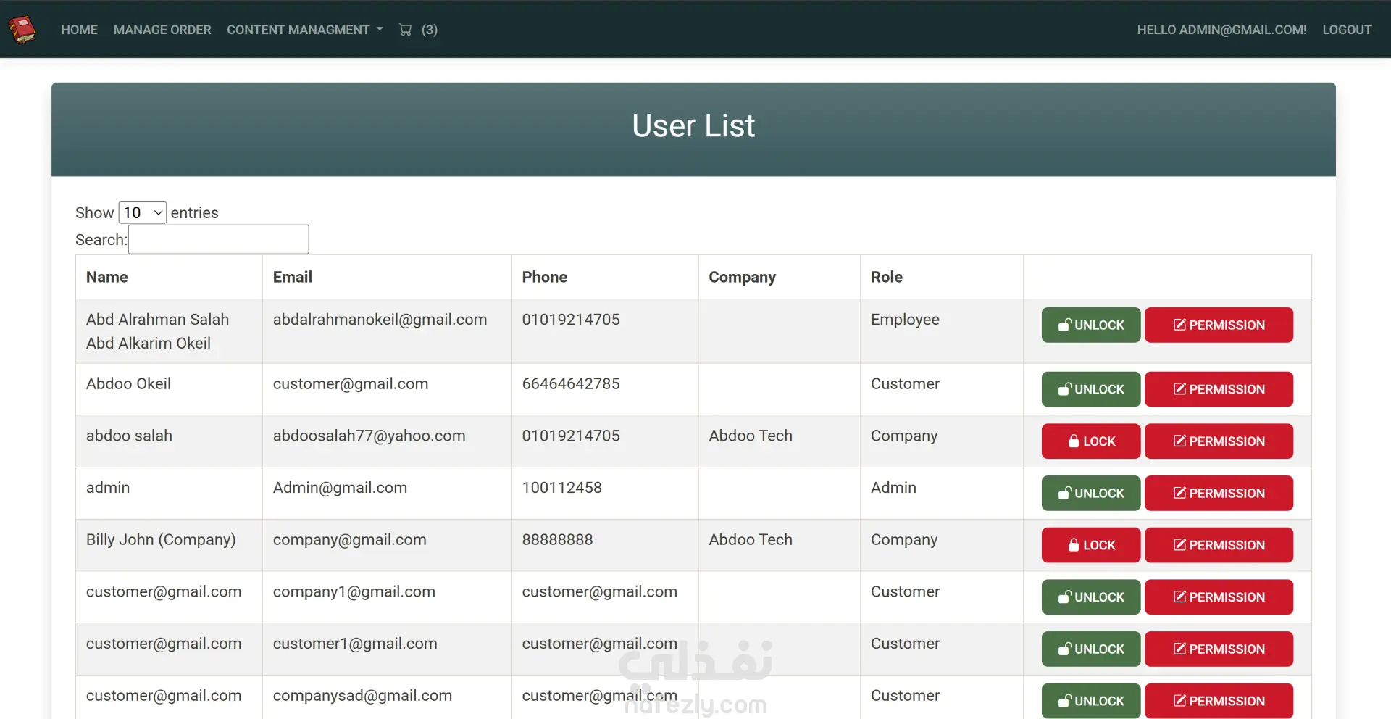Edit permission for Admin@gmail.com user
Screen dimensions: 1391x719
(1219, 494)
